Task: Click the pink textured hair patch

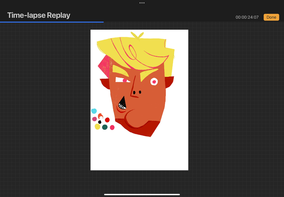Action: point(105,64)
